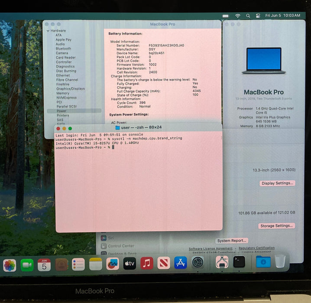Image resolution: width=311 pixels, height=303 pixels.
Task: Open Control Center in Settings sidebar
Action: pyautogui.click(x=118, y=246)
